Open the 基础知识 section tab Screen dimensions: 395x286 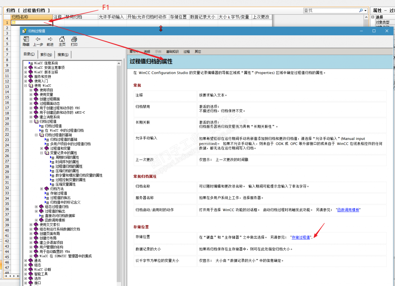pyautogui.click(x=172, y=52)
